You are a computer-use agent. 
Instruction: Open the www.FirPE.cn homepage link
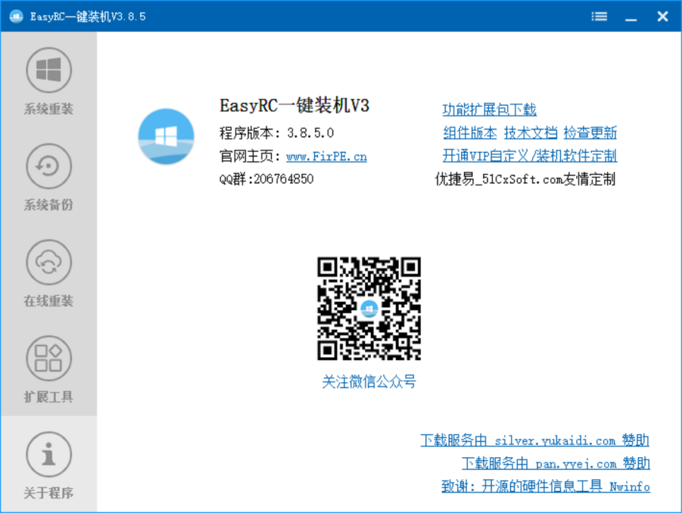[x=326, y=156]
